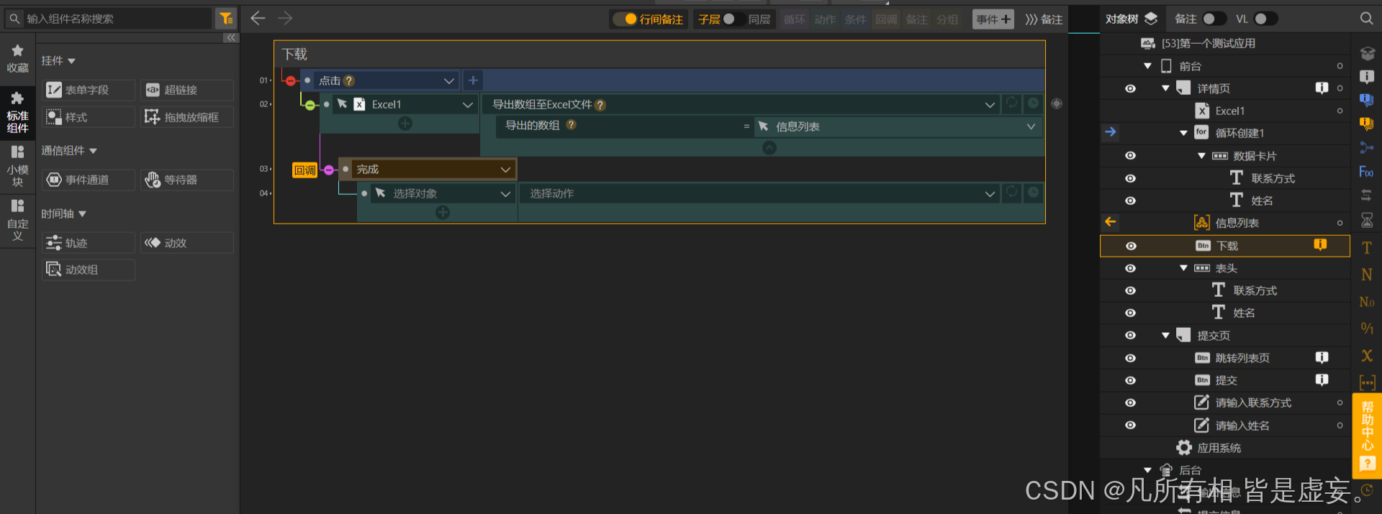Collapse the 导出的数组 parameter with the up chevron
1382x514 pixels.
[769, 147]
